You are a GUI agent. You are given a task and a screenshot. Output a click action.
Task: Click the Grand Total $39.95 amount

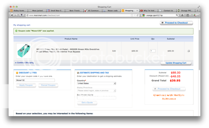pos(175,81)
